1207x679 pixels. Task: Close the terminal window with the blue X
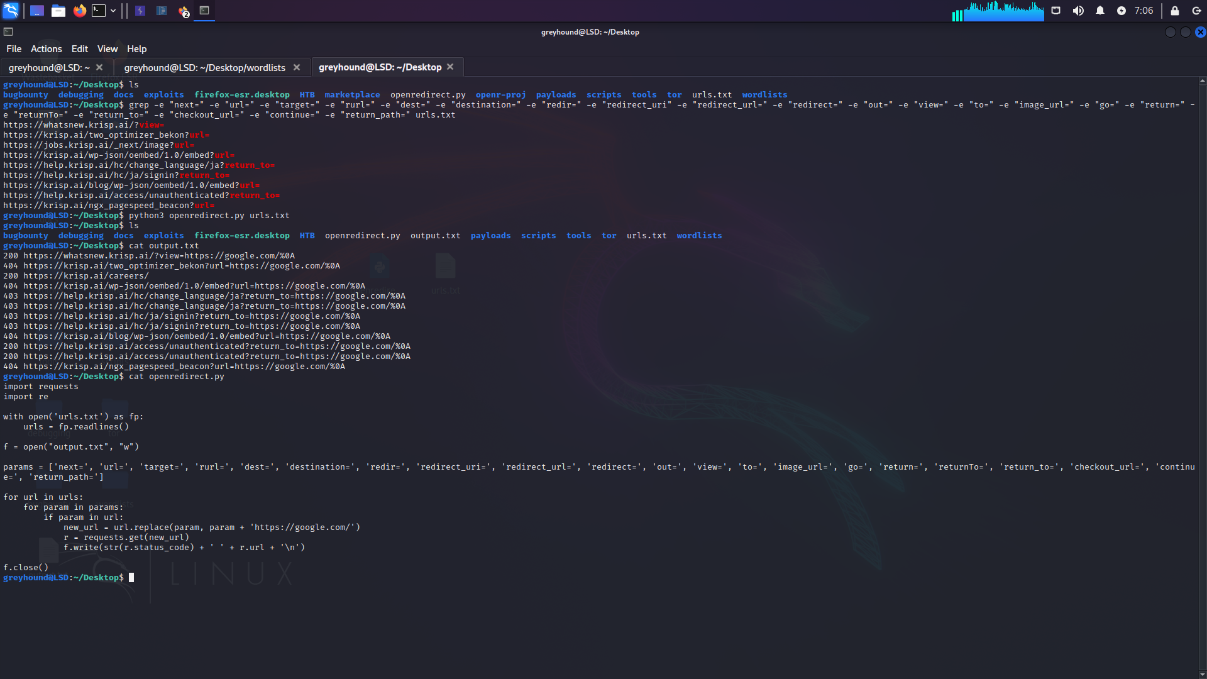click(x=1201, y=32)
